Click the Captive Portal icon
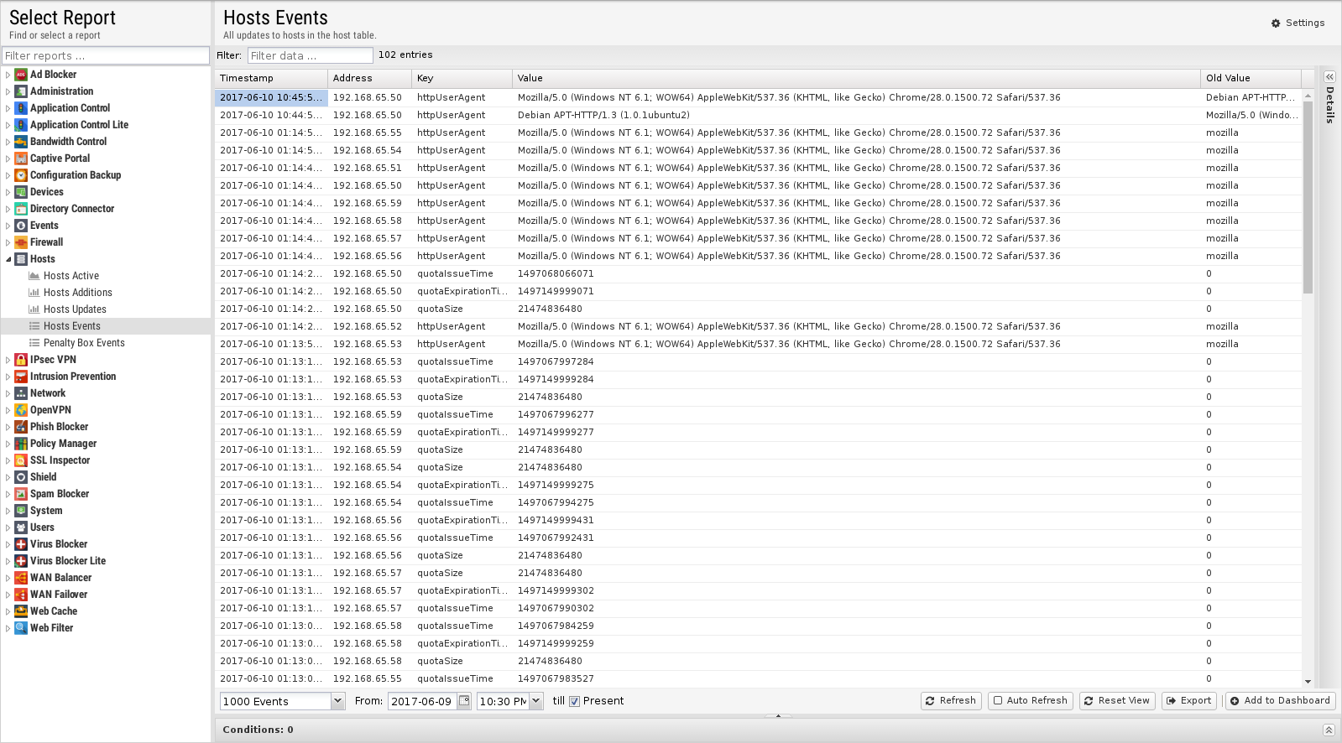The width and height of the screenshot is (1342, 743). tap(21, 158)
